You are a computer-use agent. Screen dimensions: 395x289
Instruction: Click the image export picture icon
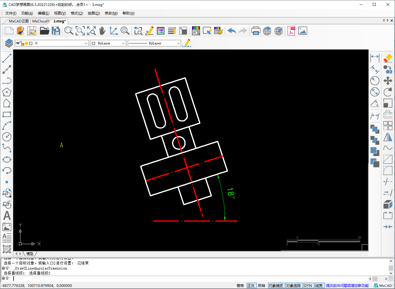(303, 31)
